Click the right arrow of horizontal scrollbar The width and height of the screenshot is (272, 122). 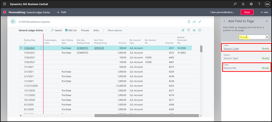coord(201,116)
